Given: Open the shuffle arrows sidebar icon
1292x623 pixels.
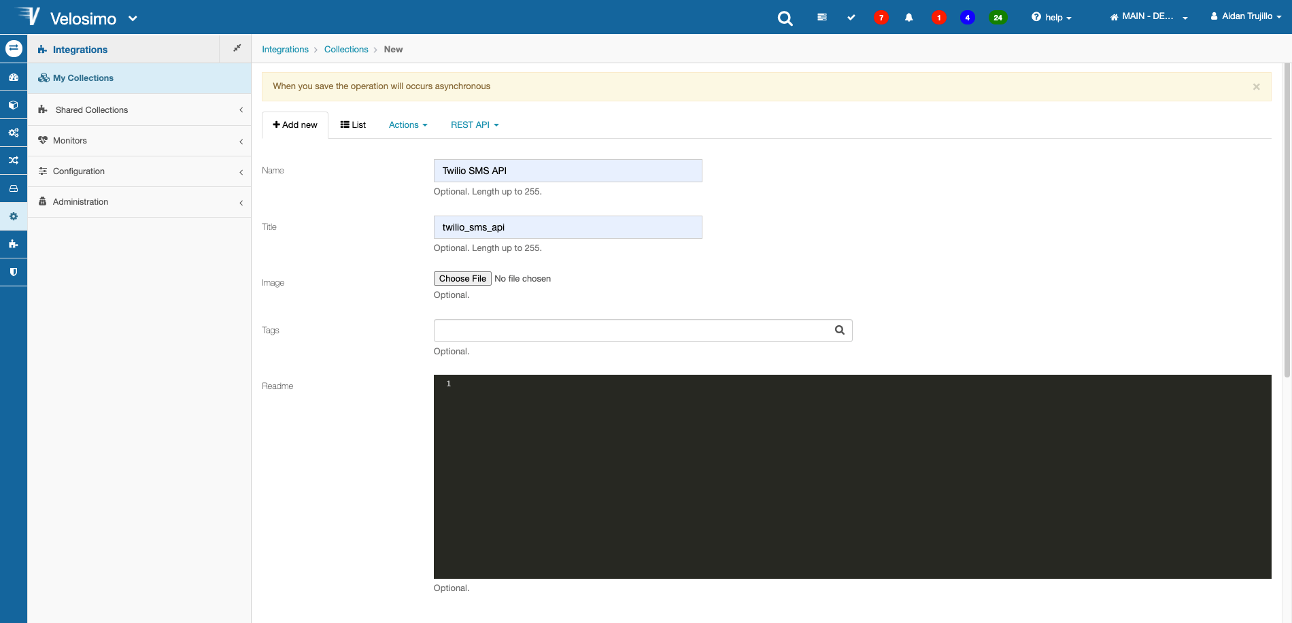Looking at the screenshot, I should pyautogui.click(x=14, y=161).
